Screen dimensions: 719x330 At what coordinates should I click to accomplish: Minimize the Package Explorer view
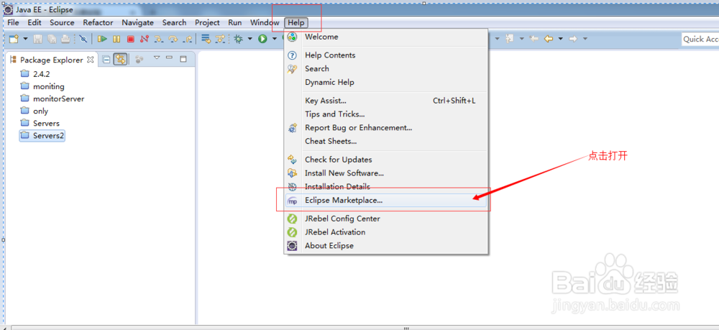coord(169,58)
